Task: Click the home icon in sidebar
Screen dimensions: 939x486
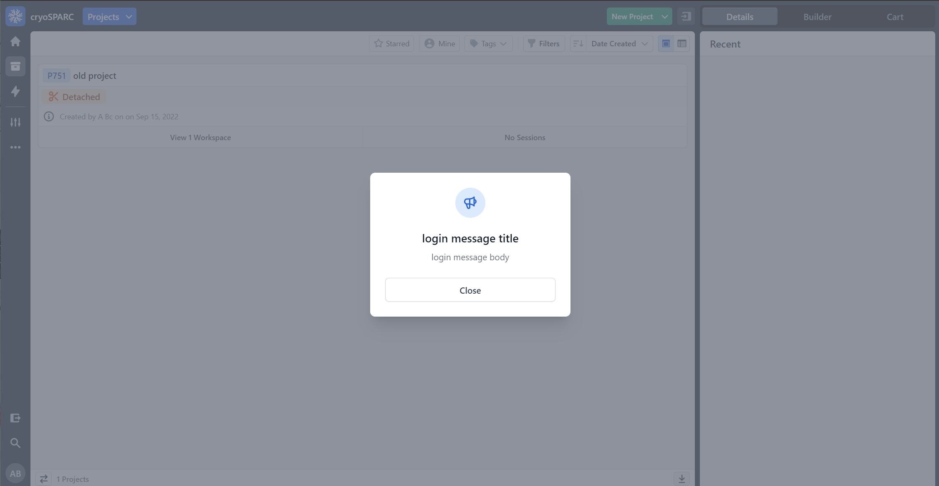Action: [x=15, y=41]
